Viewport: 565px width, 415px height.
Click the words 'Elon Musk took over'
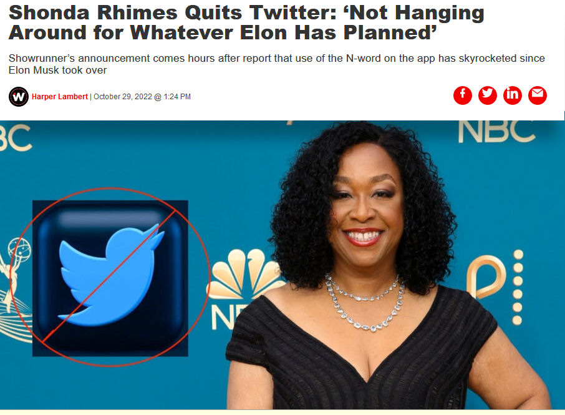(x=57, y=70)
